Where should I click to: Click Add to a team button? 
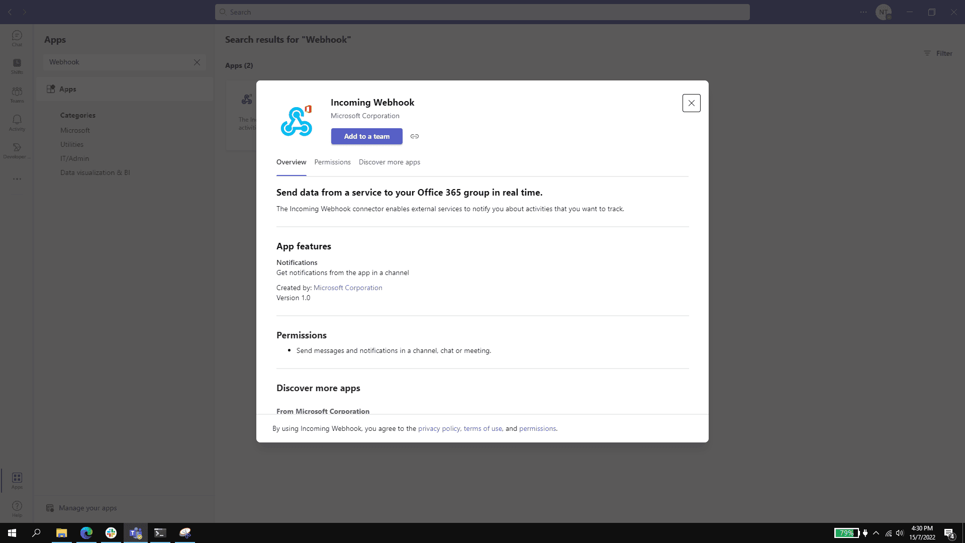tap(367, 136)
